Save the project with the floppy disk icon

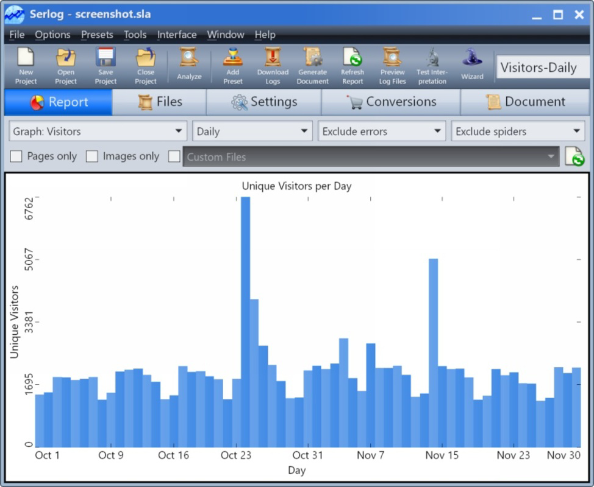point(106,66)
